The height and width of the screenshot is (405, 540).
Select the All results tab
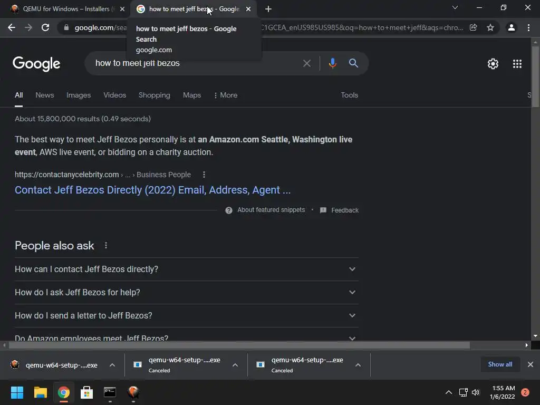click(x=18, y=95)
